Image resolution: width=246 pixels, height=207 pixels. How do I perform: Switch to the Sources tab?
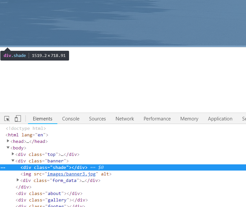(x=97, y=119)
